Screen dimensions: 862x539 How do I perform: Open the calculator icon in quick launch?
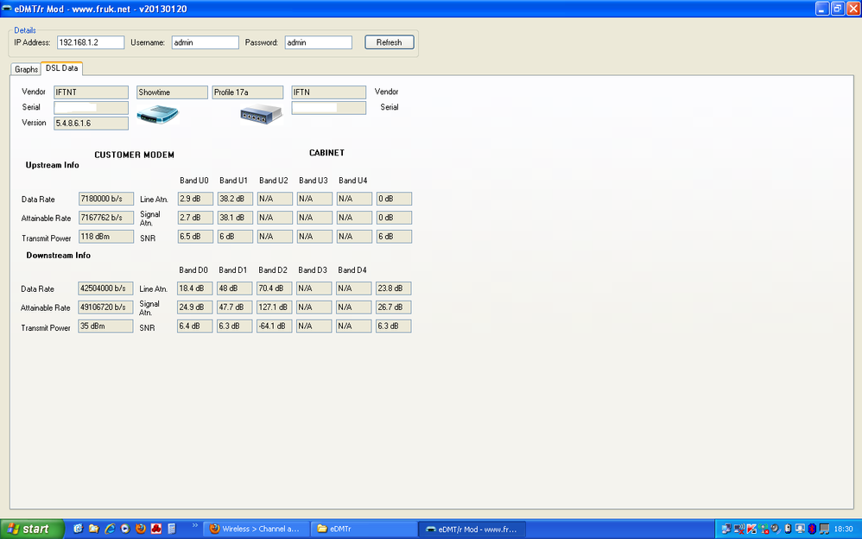tap(172, 529)
